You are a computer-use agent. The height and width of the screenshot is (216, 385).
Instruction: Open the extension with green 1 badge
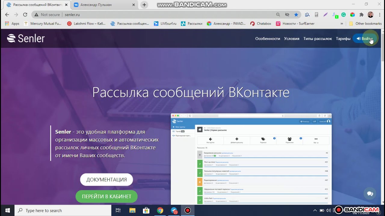click(x=334, y=15)
